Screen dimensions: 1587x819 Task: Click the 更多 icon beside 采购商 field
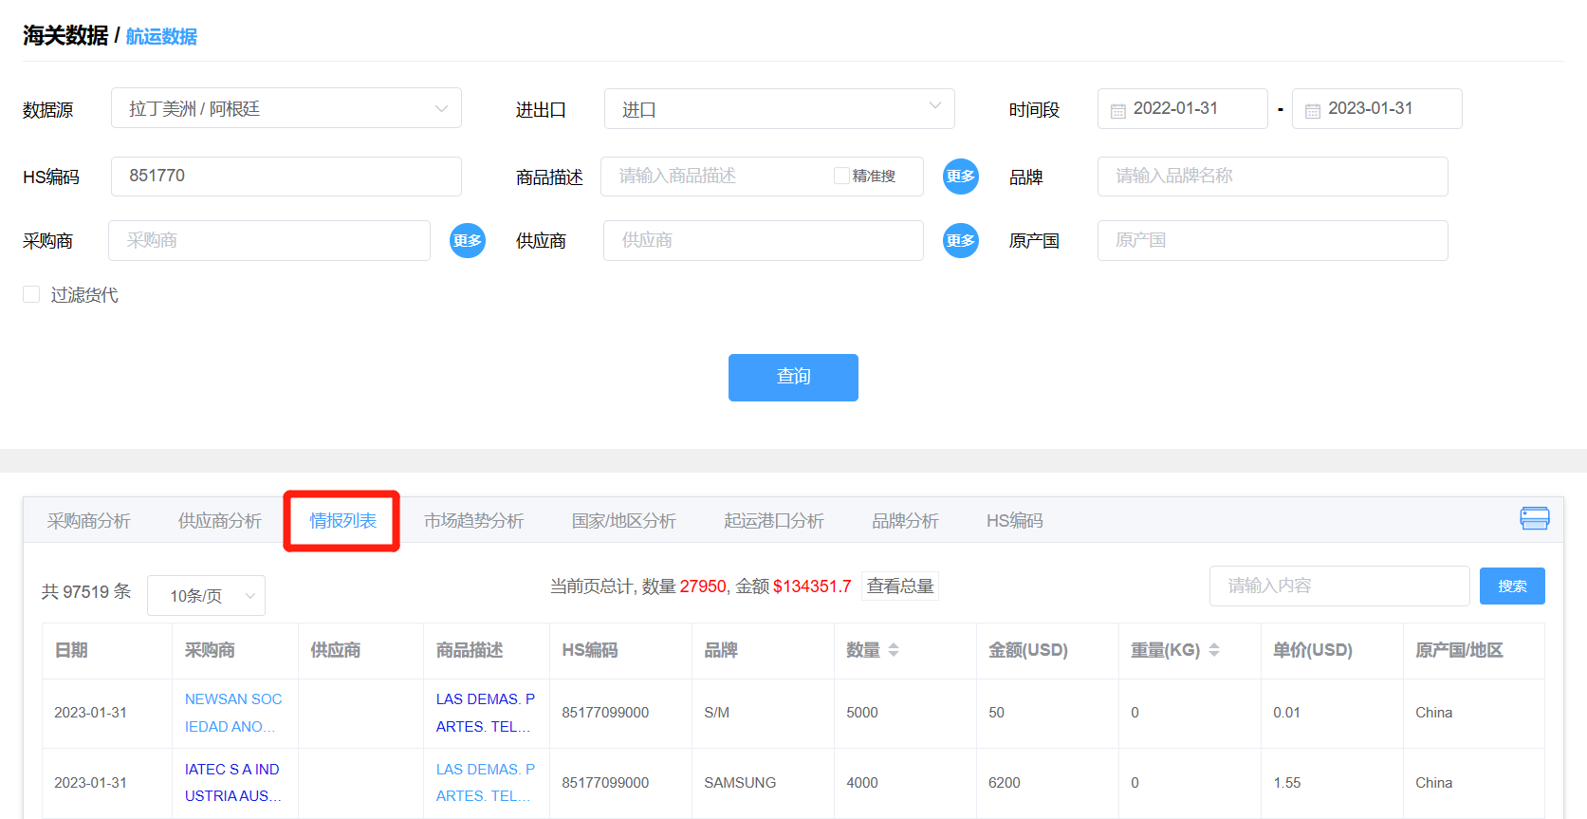pos(467,240)
